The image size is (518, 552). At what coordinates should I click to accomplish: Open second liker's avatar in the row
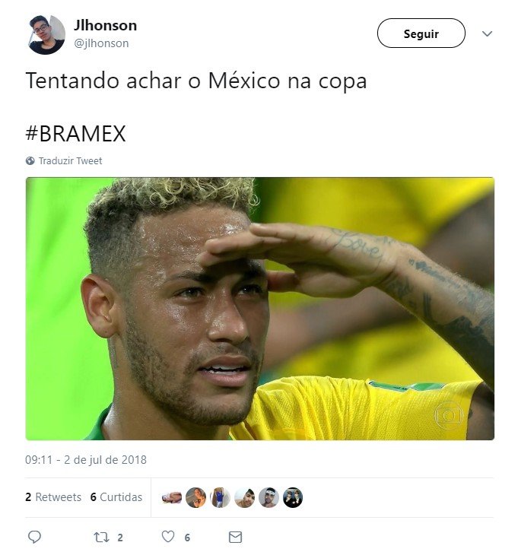(195, 497)
